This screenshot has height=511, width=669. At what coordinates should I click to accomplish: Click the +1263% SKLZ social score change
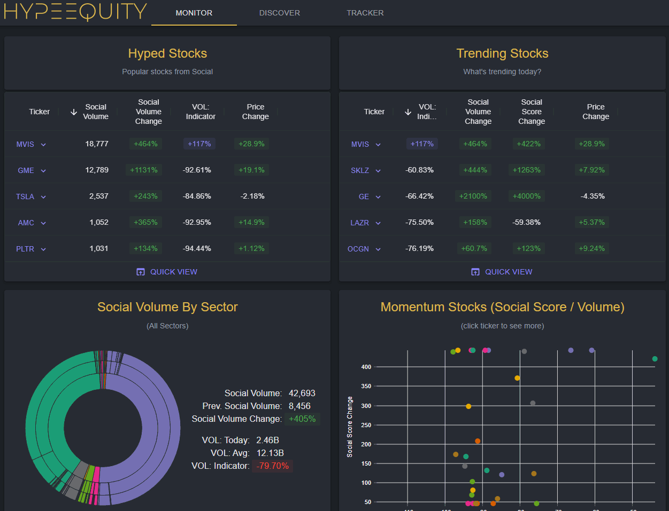tap(527, 170)
